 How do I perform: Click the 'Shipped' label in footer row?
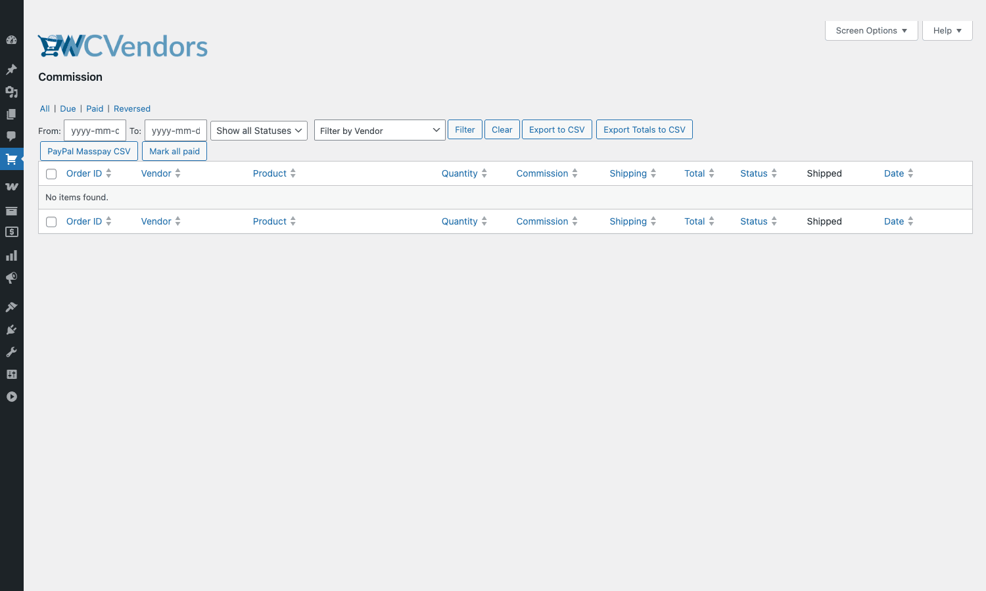click(x=824, y=221)
